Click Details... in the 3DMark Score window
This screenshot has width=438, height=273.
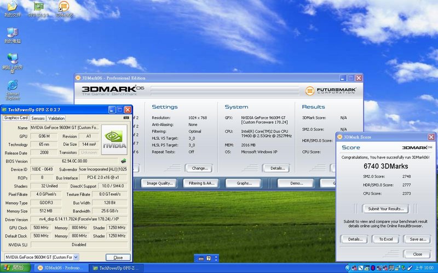pos(354,239)
